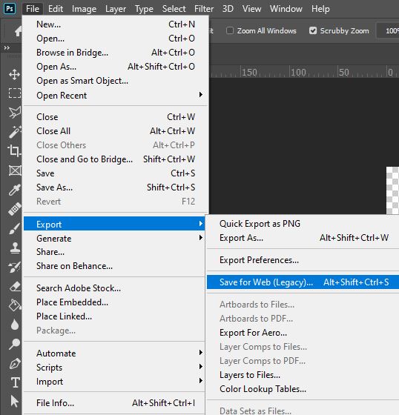Enable Zoom All Windows checkbox
Screen dimensions: 399x415
[230, 30]
